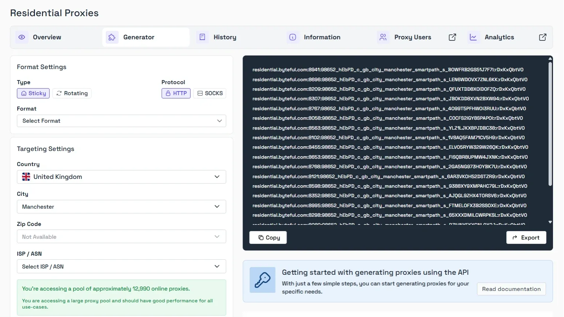Click the proxy line with port 8298
The image size is (564, 317).
[390, 215]
